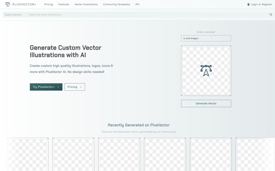Image resolution: width=275 pixels, height=171 pixels.
Task: Go to Vector Illustrations page
Action: click(x=86, y=4)
